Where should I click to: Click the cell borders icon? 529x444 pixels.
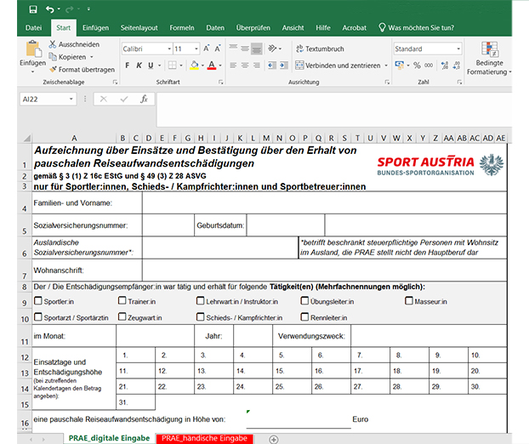[x=172, y=65]
